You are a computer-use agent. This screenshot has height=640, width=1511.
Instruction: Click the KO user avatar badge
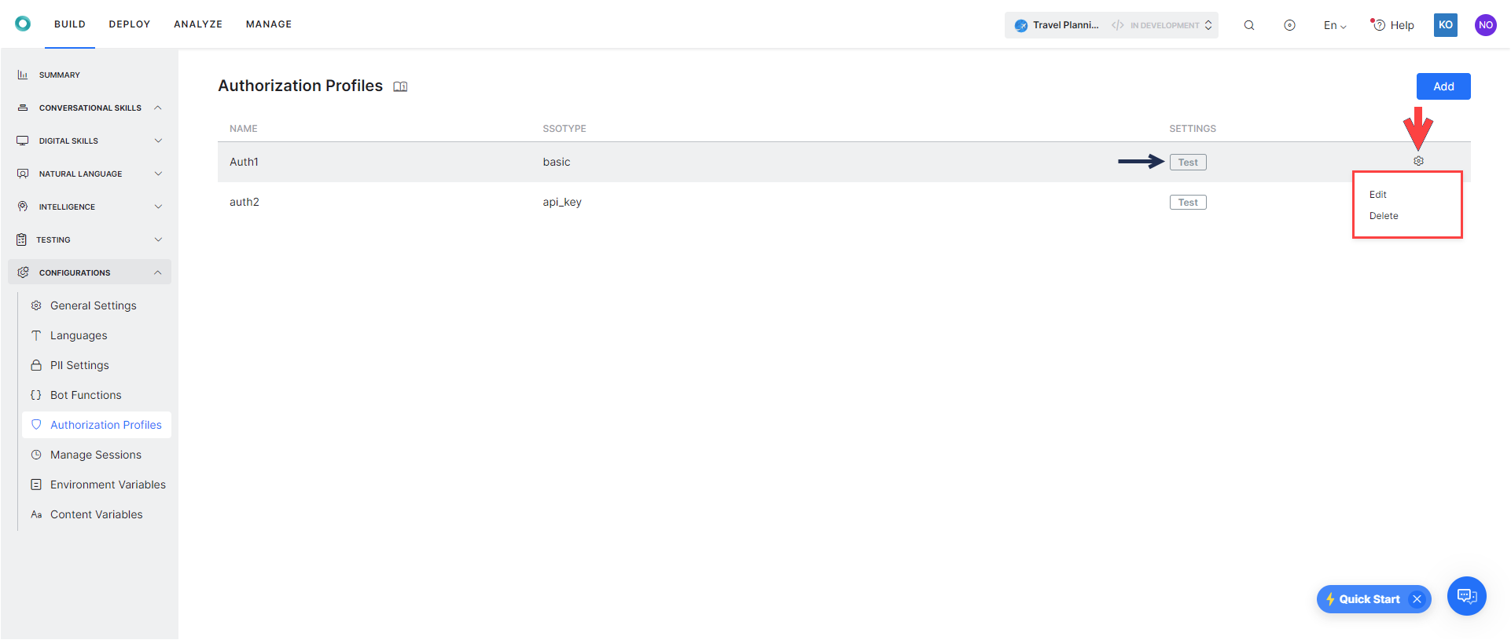pyautogui.click(x=1445, y=25)
